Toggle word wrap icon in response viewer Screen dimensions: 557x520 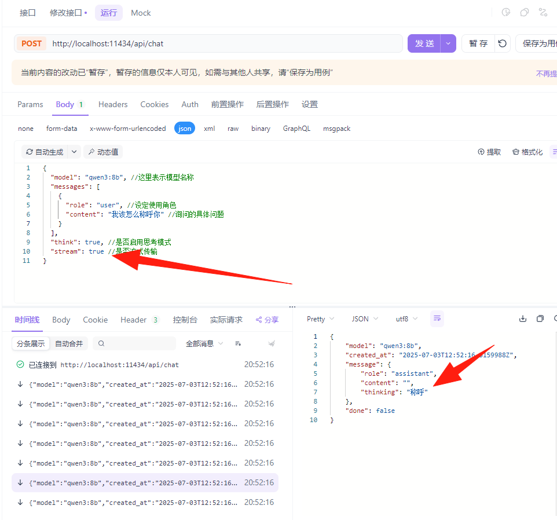pyautogui.click(x=437, y=318)
